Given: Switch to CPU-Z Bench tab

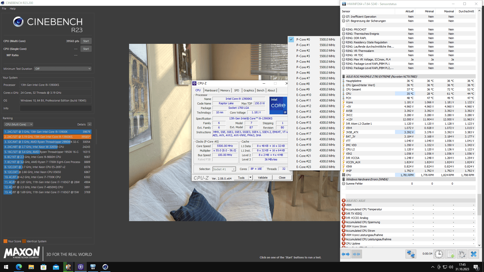Looking at the screenshot, I should tap(261, 90).
